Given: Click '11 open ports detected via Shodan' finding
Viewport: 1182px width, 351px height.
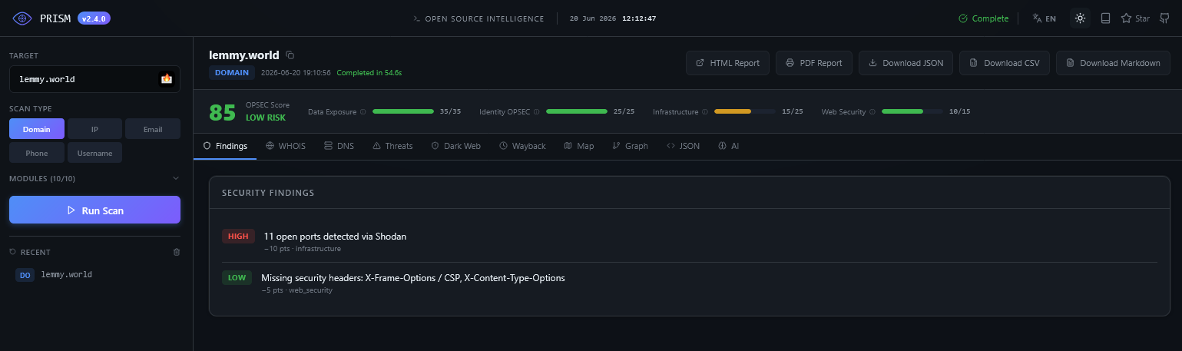Looking at the screenshot, I should click(x=335, y=237).
